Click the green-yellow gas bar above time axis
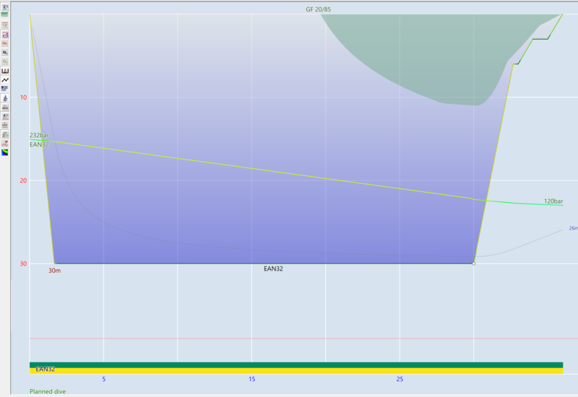Viewport: 578px width, 397px height. click(296, 368)
